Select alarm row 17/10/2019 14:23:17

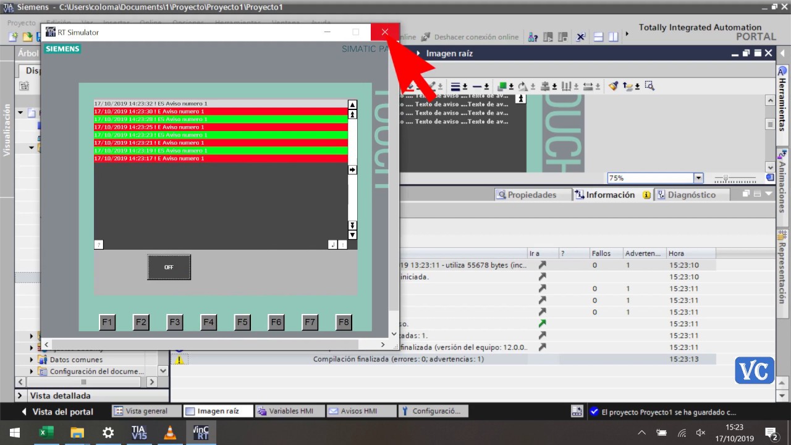(221, 158)
